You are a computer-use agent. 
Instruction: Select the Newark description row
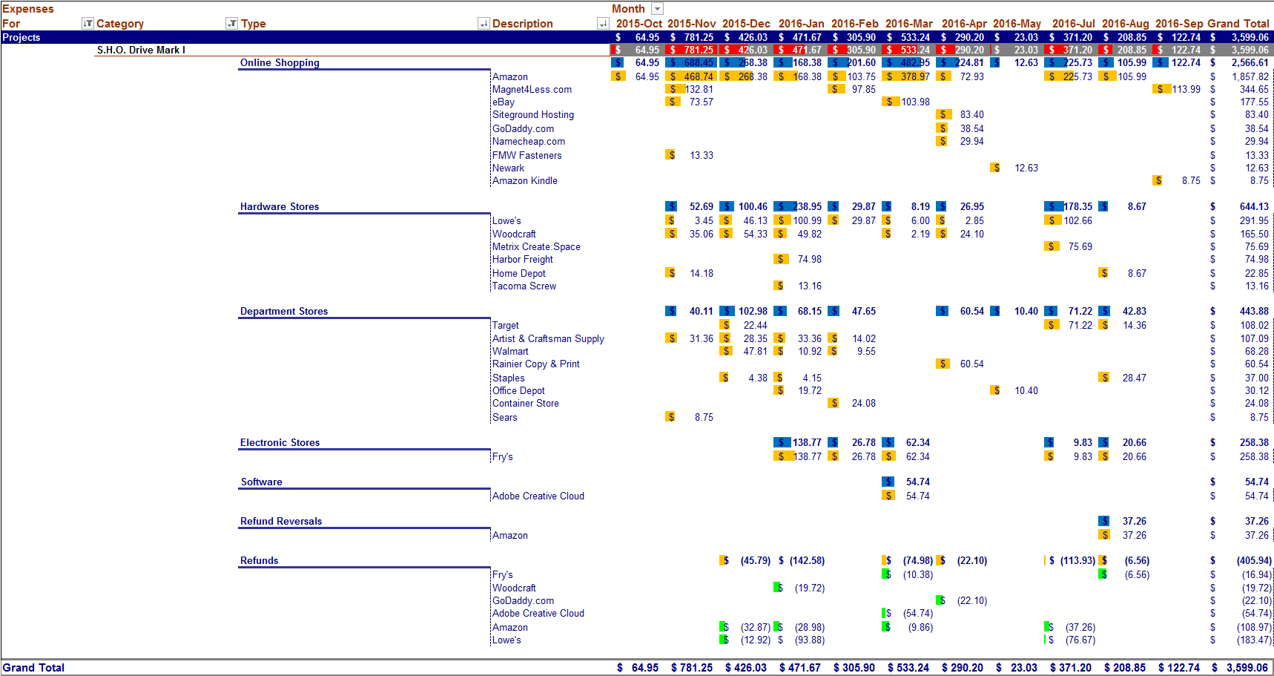[x=508, y=168]
